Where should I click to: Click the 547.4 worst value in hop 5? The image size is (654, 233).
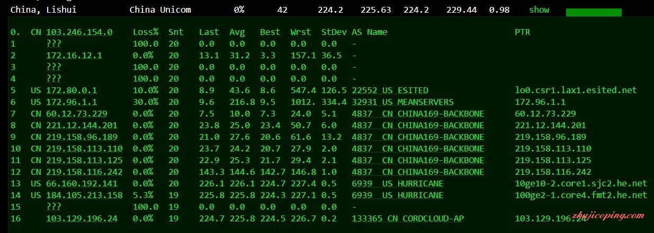click(303, 91)
